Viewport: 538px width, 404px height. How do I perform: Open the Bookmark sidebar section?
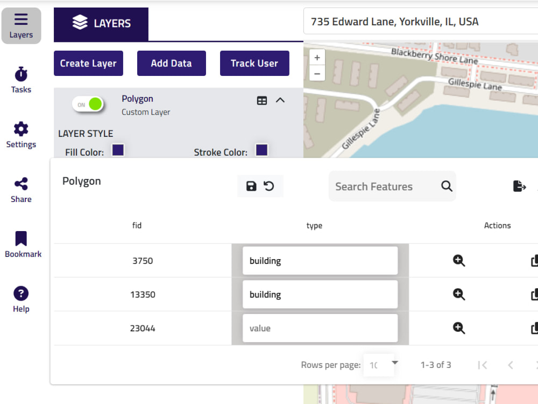(23, 245)
